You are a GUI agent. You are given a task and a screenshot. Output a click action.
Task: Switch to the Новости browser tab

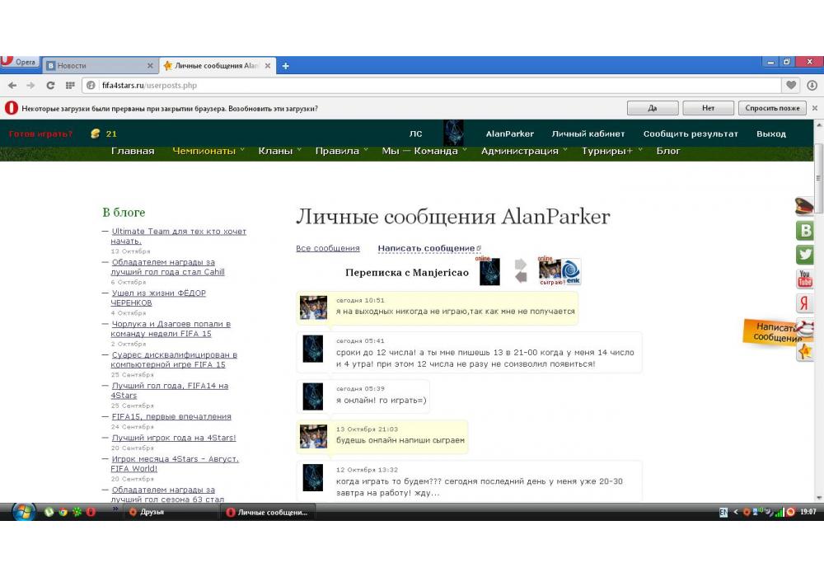(99, 65)
